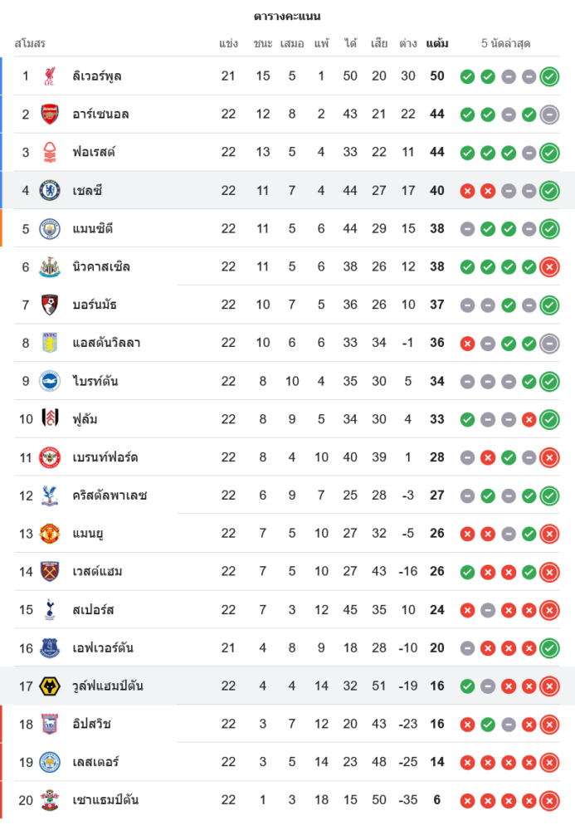Click the Chelsea club crest icon
Image resolution: width=575 pixels, height=830 pixels.
[x=50, y=191]
